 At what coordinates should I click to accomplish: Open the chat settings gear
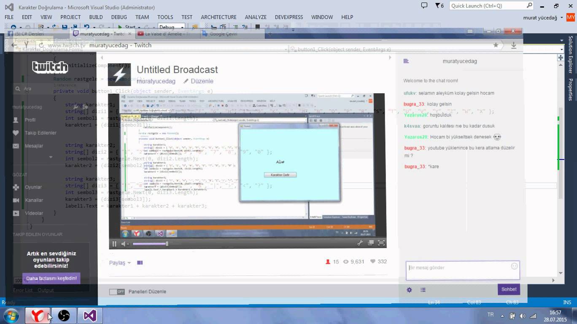(x=409, y=290)
